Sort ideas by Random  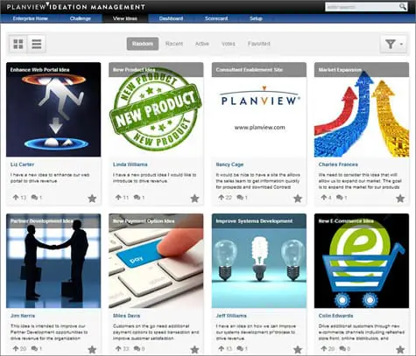pos(143,44)
